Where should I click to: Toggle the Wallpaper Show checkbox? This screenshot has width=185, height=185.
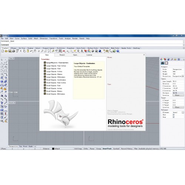tap(174, 115)
